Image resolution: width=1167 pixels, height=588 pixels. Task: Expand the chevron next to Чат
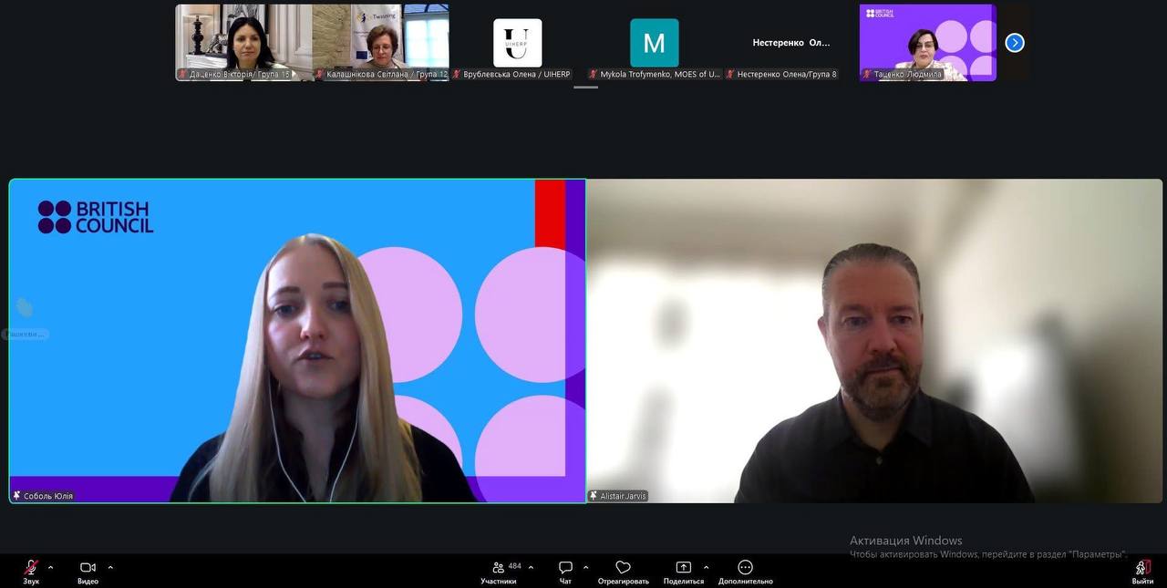pos(585,567)
